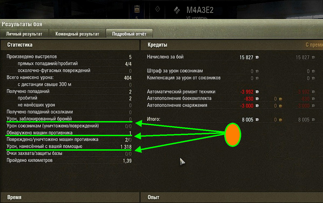This screenshot has width=323, height=203.
Task: Click gold coin icon in Итого row
Action: [280, 120]
